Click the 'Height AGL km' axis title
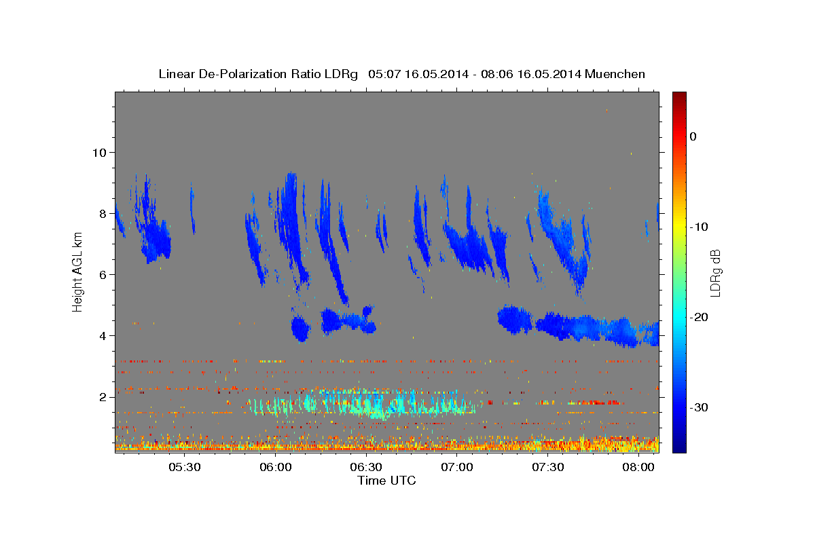Image resolution: width=815 pixels, height=543 pixels. (77, 272)
